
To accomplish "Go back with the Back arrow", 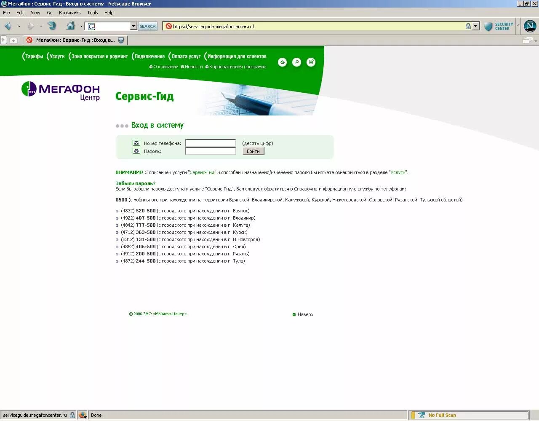I will point(8,26).
